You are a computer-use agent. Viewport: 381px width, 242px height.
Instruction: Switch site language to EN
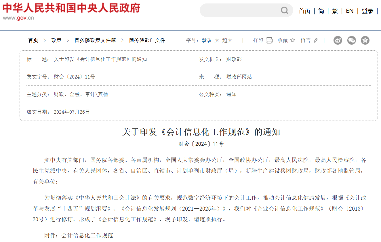point(350,11)
